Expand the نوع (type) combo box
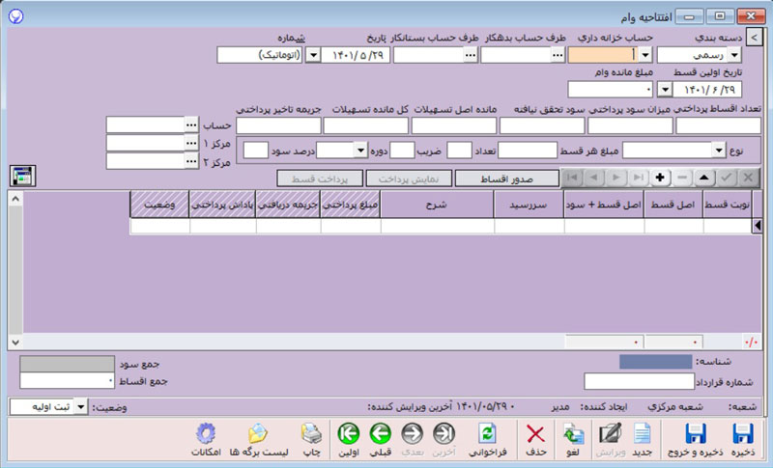 point(719,150)
